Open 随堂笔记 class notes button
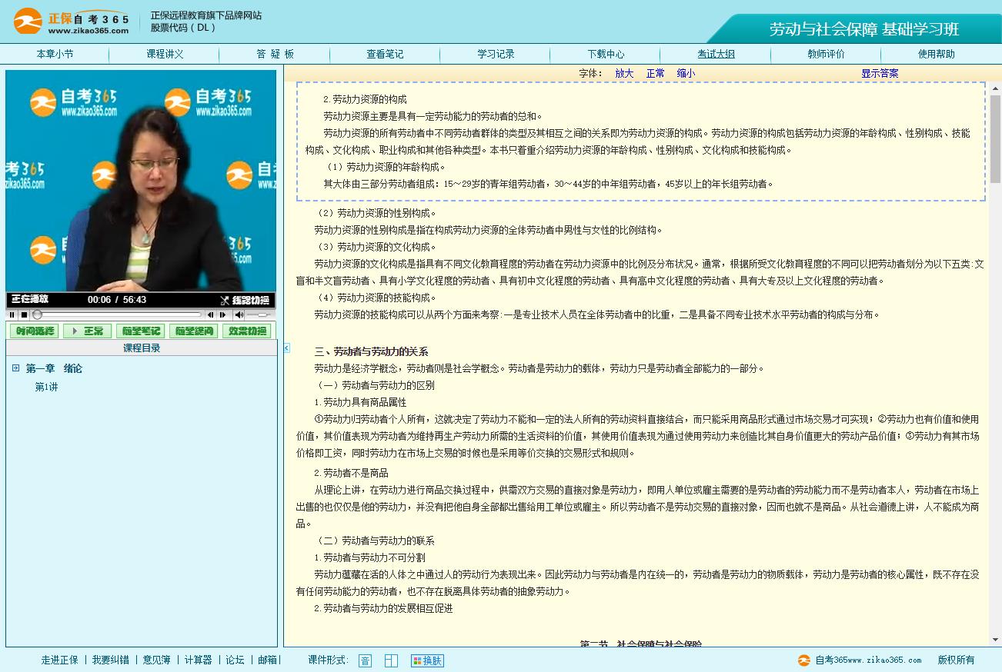The image size is (1002, 672). 140,331
